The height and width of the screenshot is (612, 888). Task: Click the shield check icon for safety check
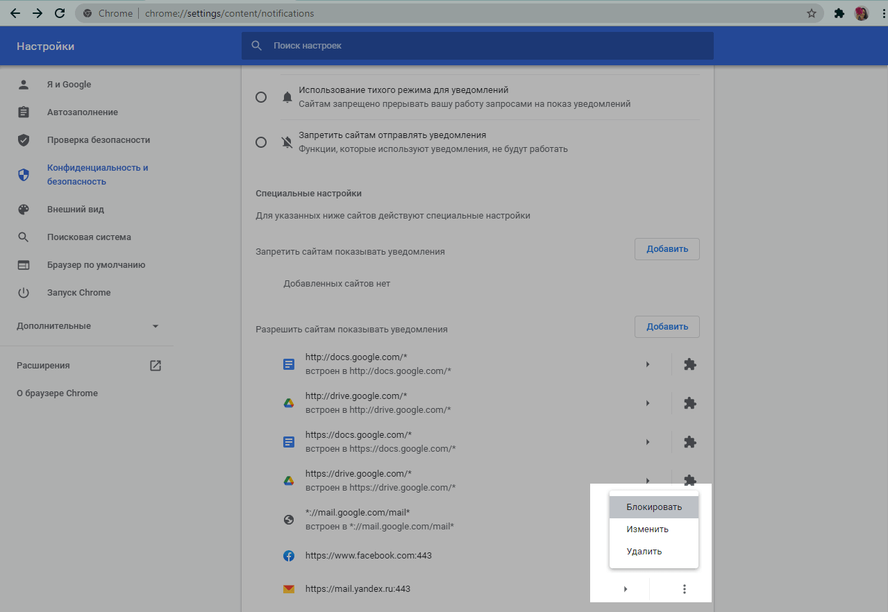click(24, 140)
